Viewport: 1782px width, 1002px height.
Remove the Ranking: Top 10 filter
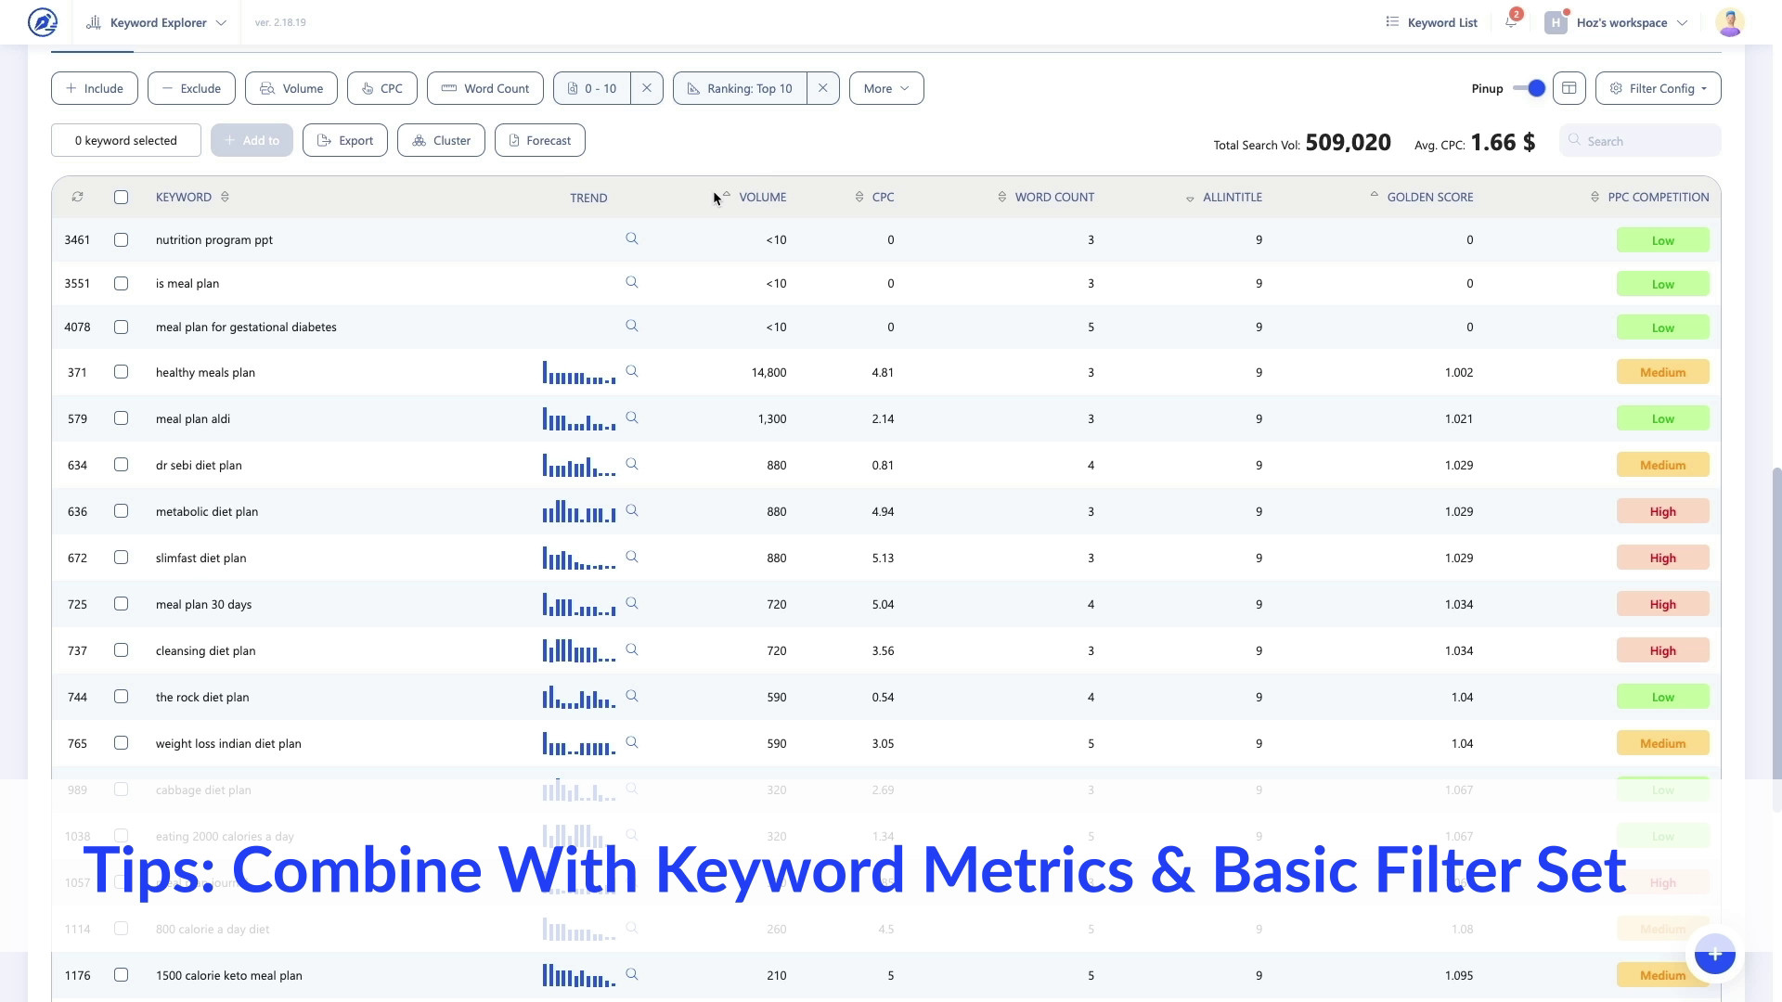pyautogui.click(x=822, y=88)
